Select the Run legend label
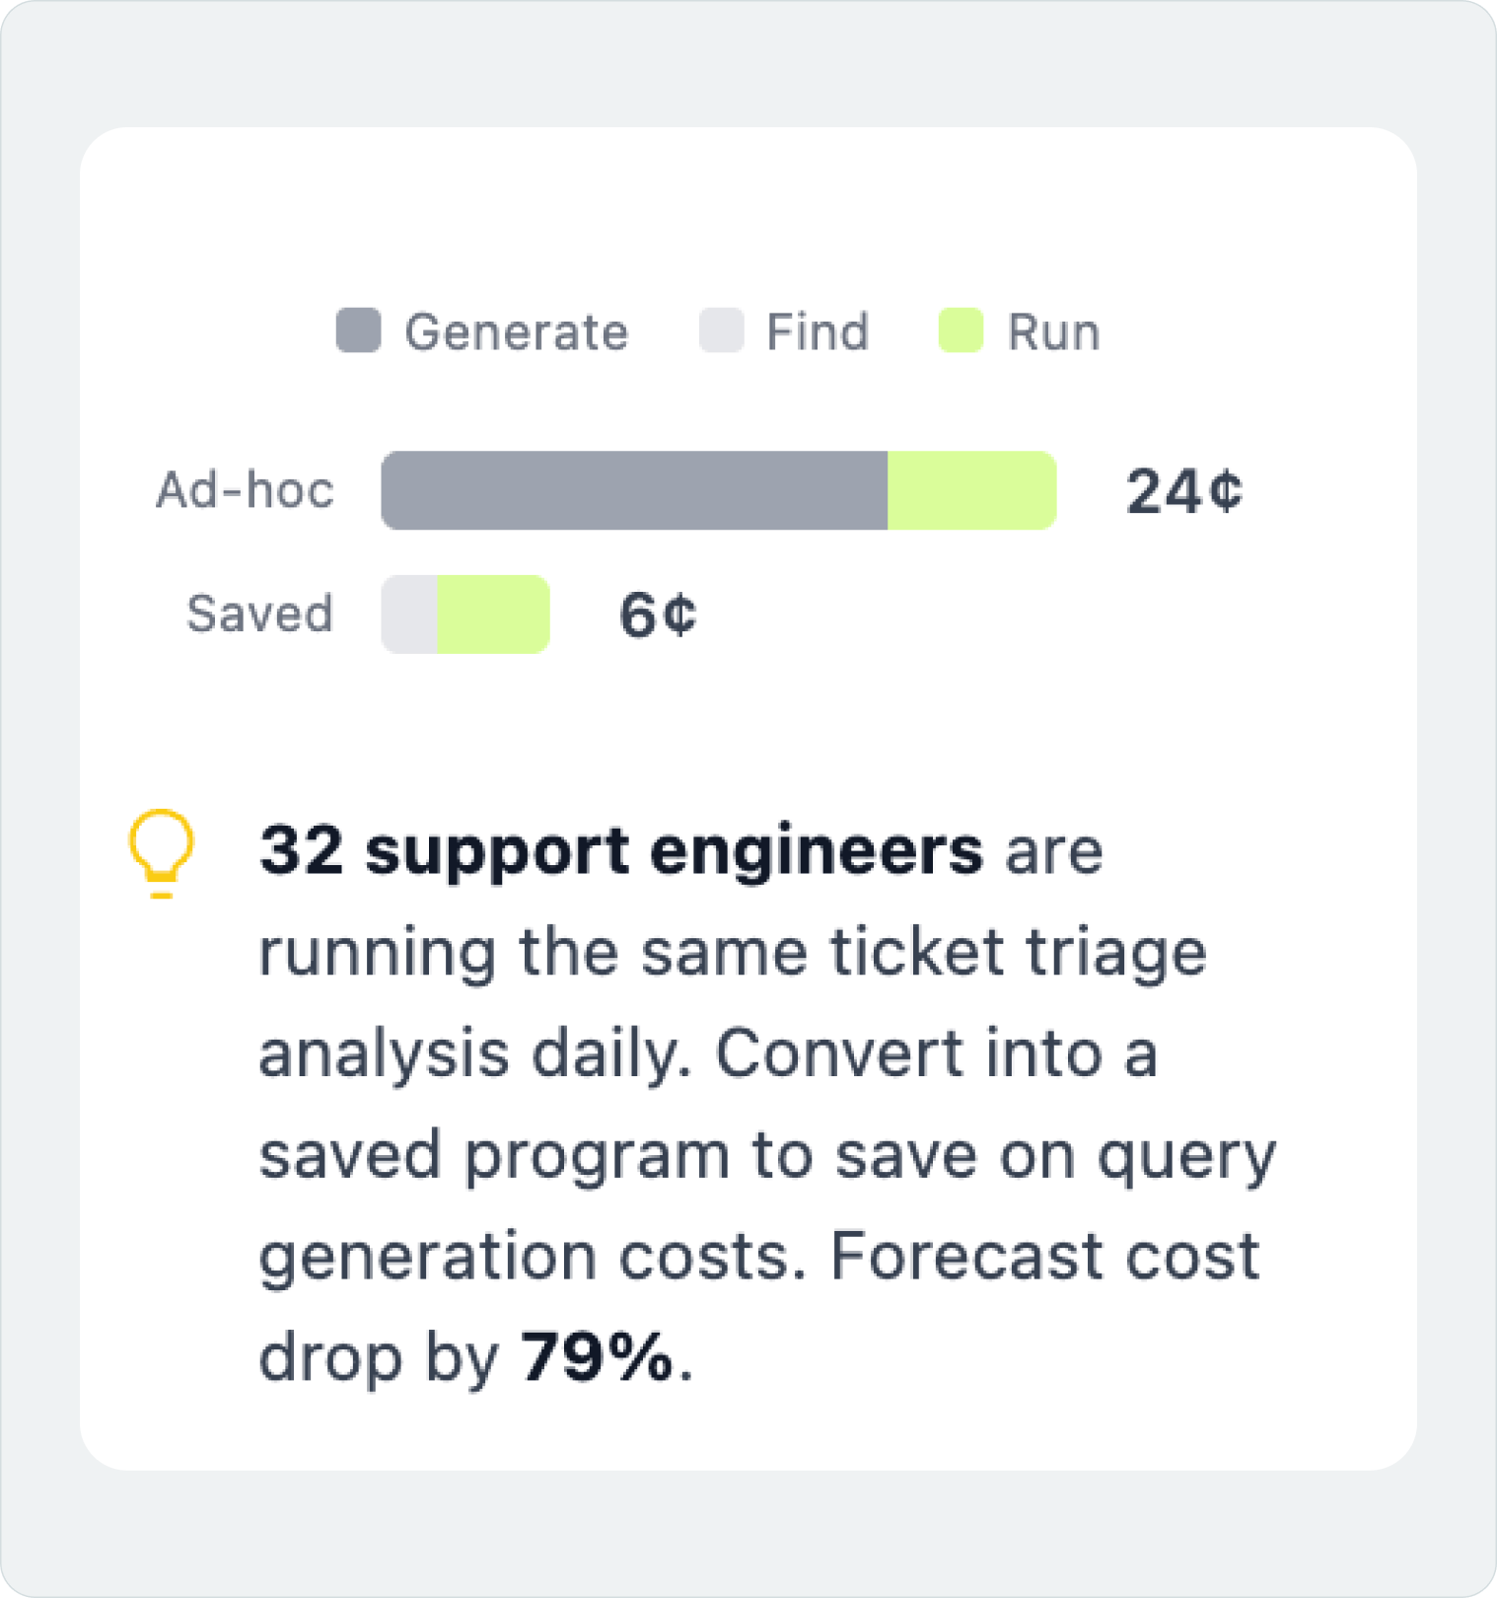 [x=1053, y=332]
